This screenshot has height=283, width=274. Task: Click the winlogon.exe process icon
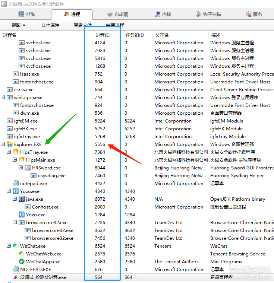[x=10, y=97]
